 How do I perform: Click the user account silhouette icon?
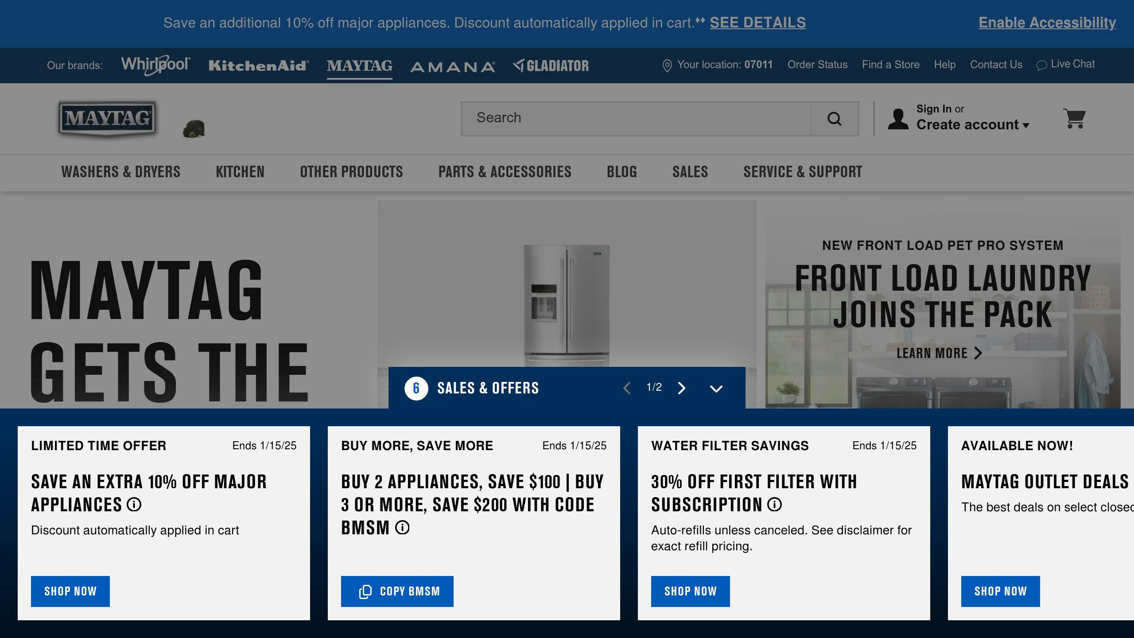coord(898,119)
